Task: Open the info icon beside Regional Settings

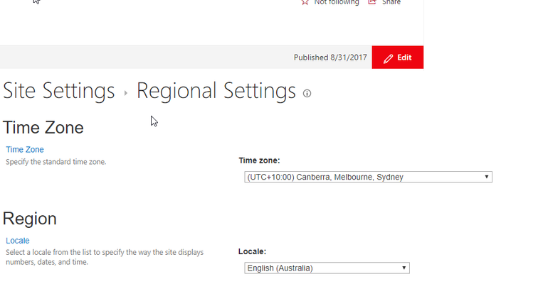Action: click(307, 93)
